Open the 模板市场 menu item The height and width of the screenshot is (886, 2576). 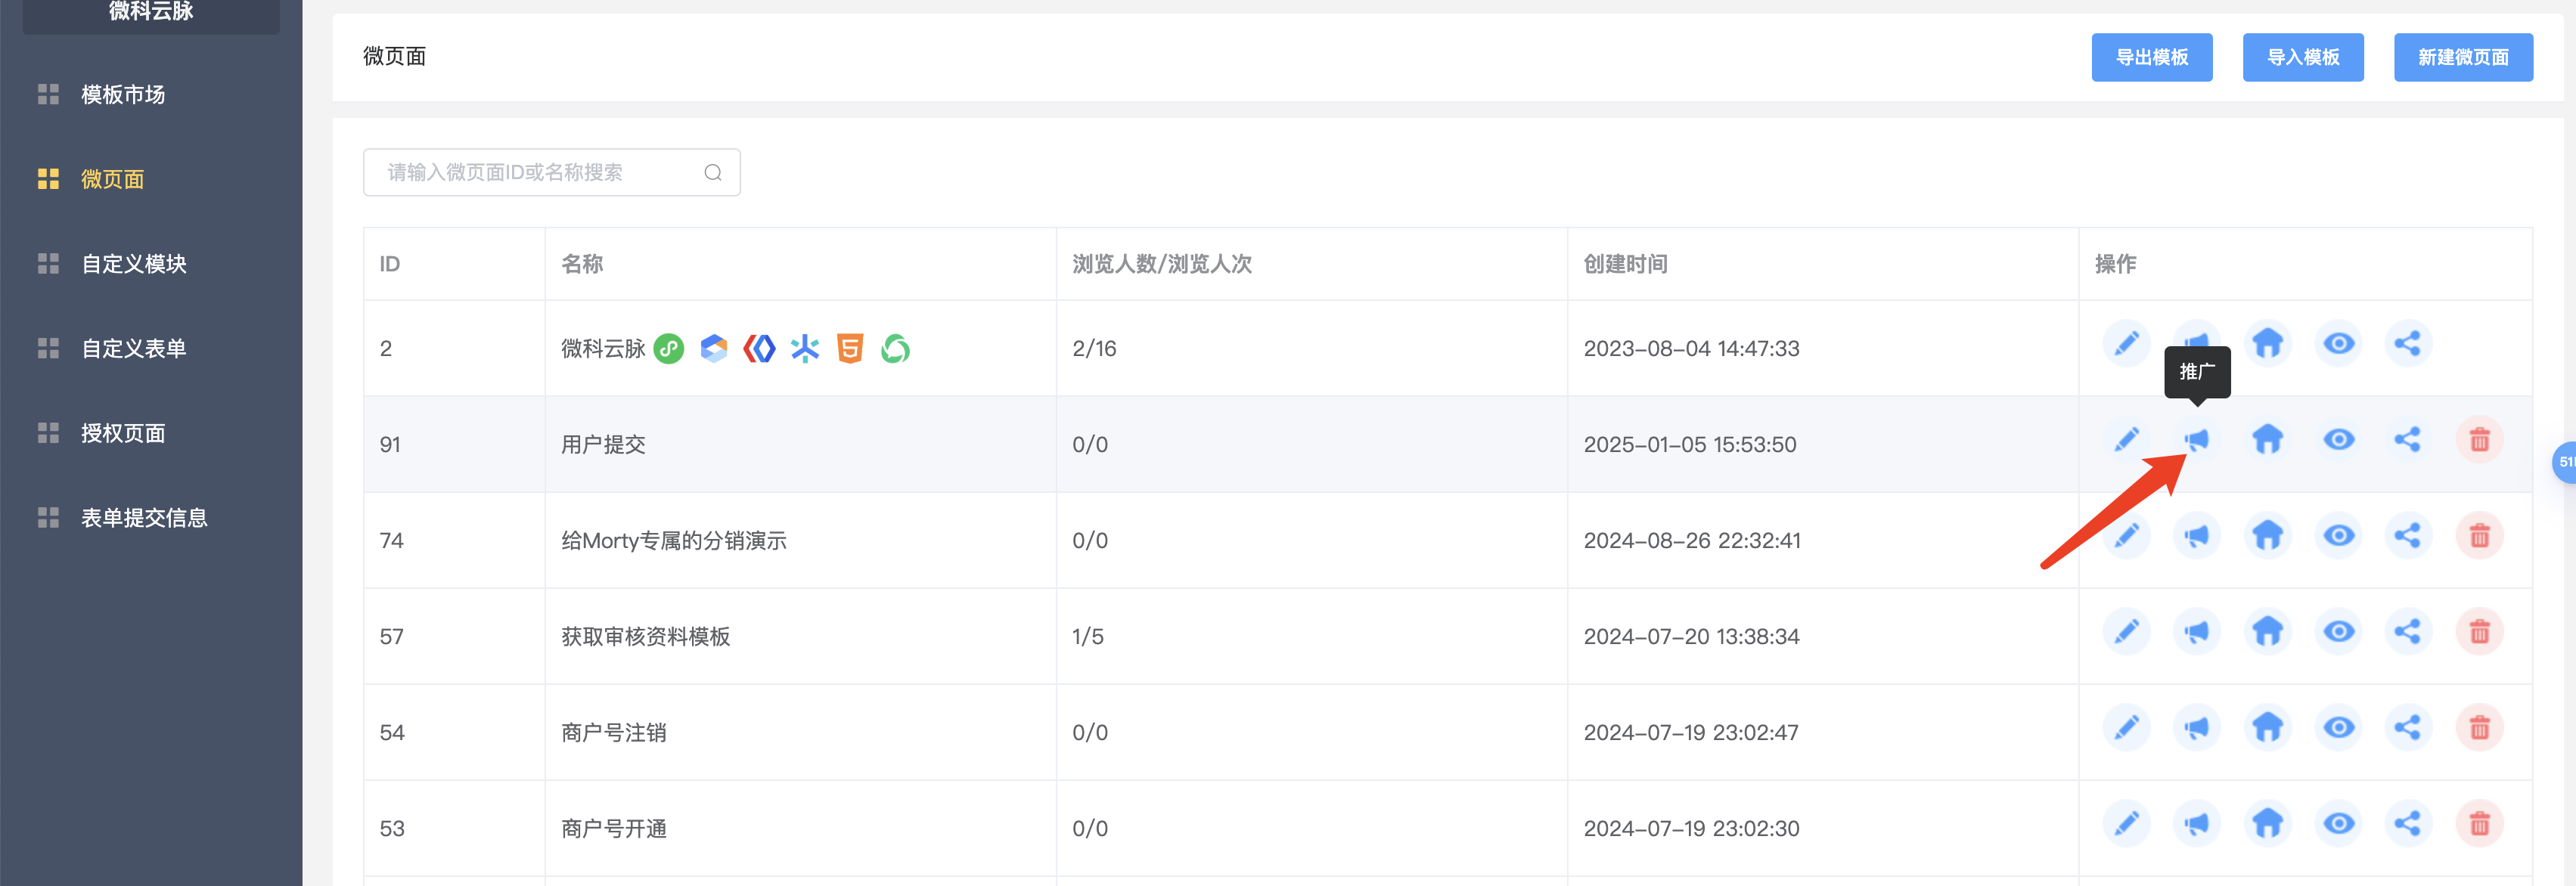pos(123,95)
